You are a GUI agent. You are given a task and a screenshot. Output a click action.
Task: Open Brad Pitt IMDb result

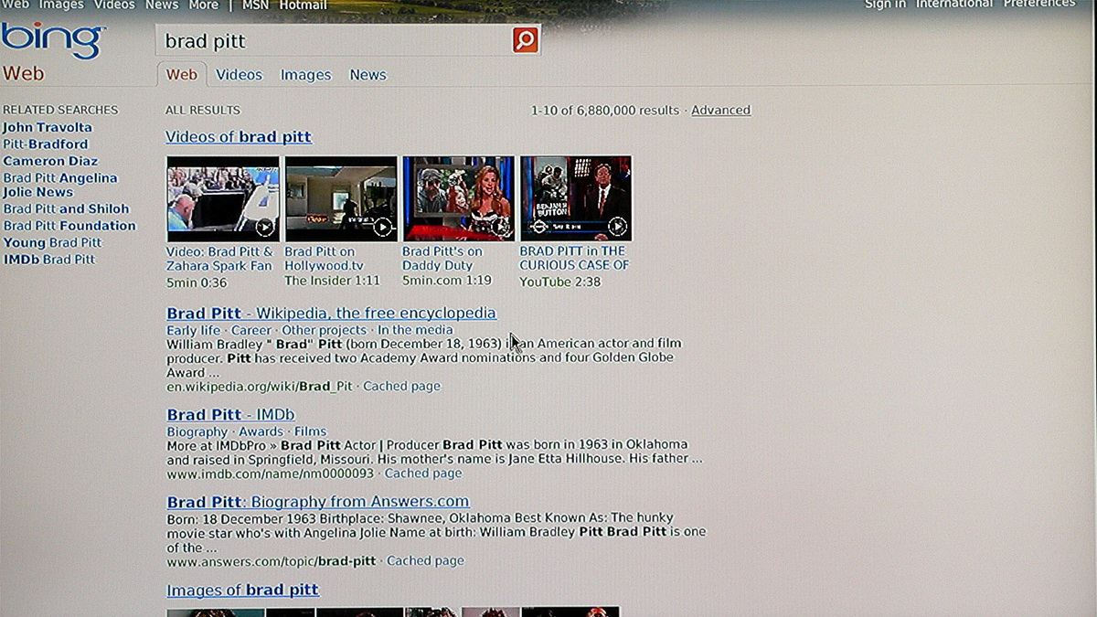230,415
